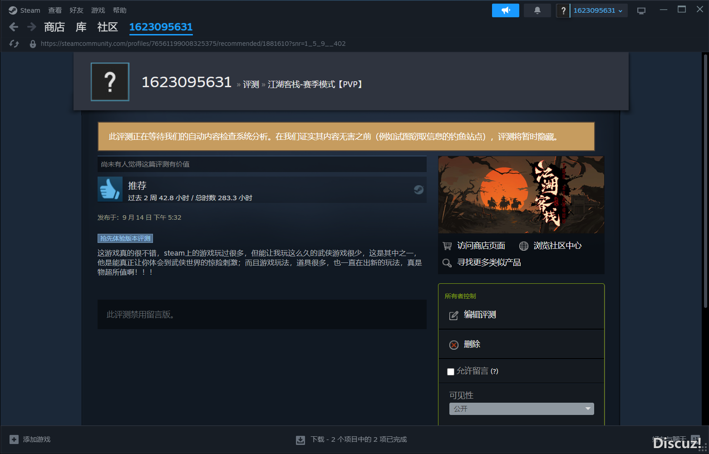Switch to the 社区 tab
709x454 pixels.
(x=108, y=27)
